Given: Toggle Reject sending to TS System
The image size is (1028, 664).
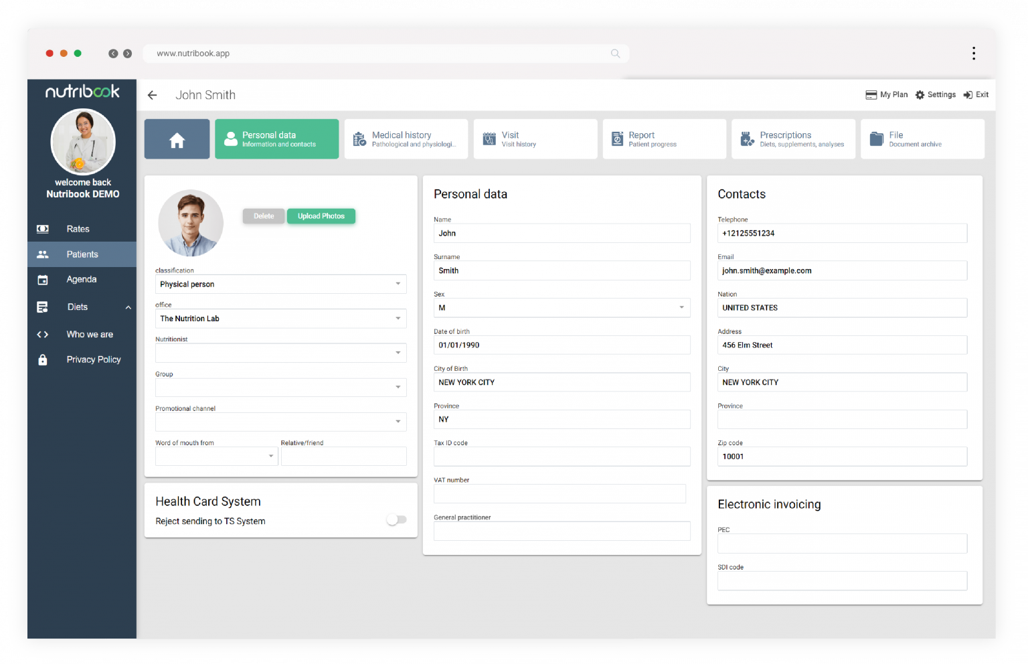Looking at the screenshot, I should coord(396,520).
